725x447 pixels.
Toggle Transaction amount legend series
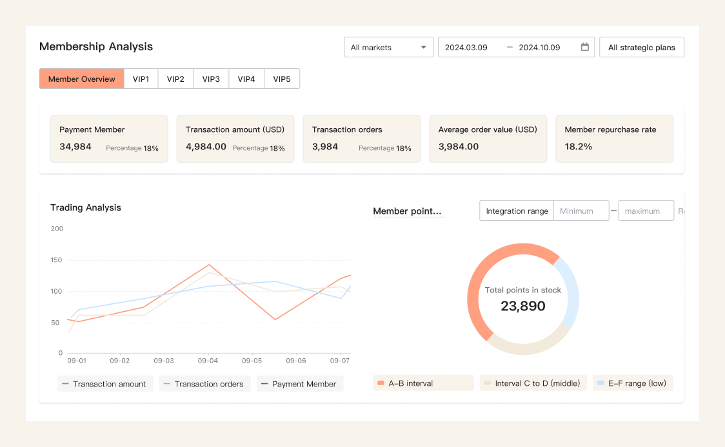click(x=106, y=384)
